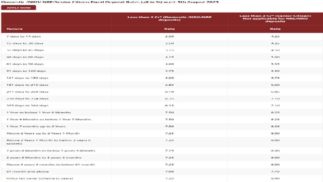Select 1 Year to below 1 Year 6 Months

39,112
